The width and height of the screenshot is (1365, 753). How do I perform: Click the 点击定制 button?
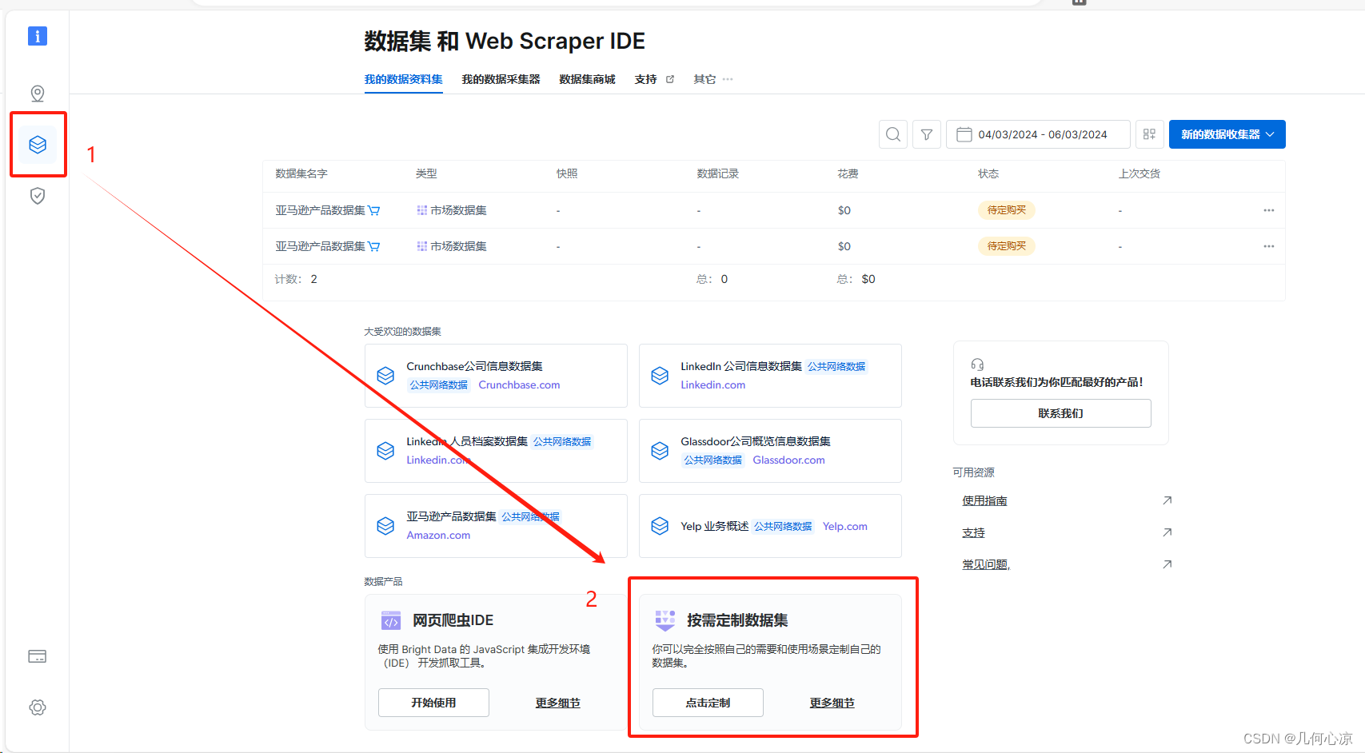(x=708, y=703)
